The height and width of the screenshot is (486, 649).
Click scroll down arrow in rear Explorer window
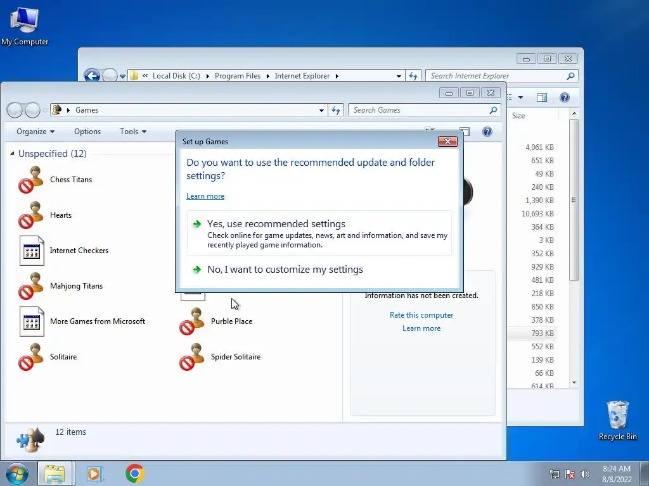coord(574,383)
